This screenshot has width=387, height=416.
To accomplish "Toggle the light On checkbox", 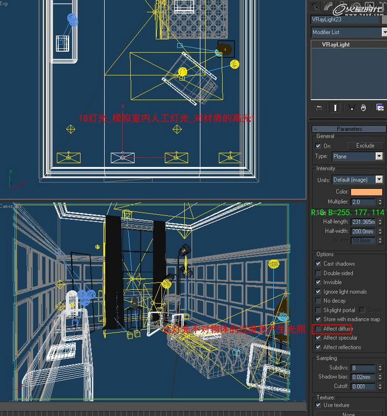I will click(x=318, y=146).
